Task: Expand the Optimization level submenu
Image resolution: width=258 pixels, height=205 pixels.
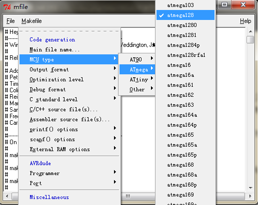Action: coord(69,79)
